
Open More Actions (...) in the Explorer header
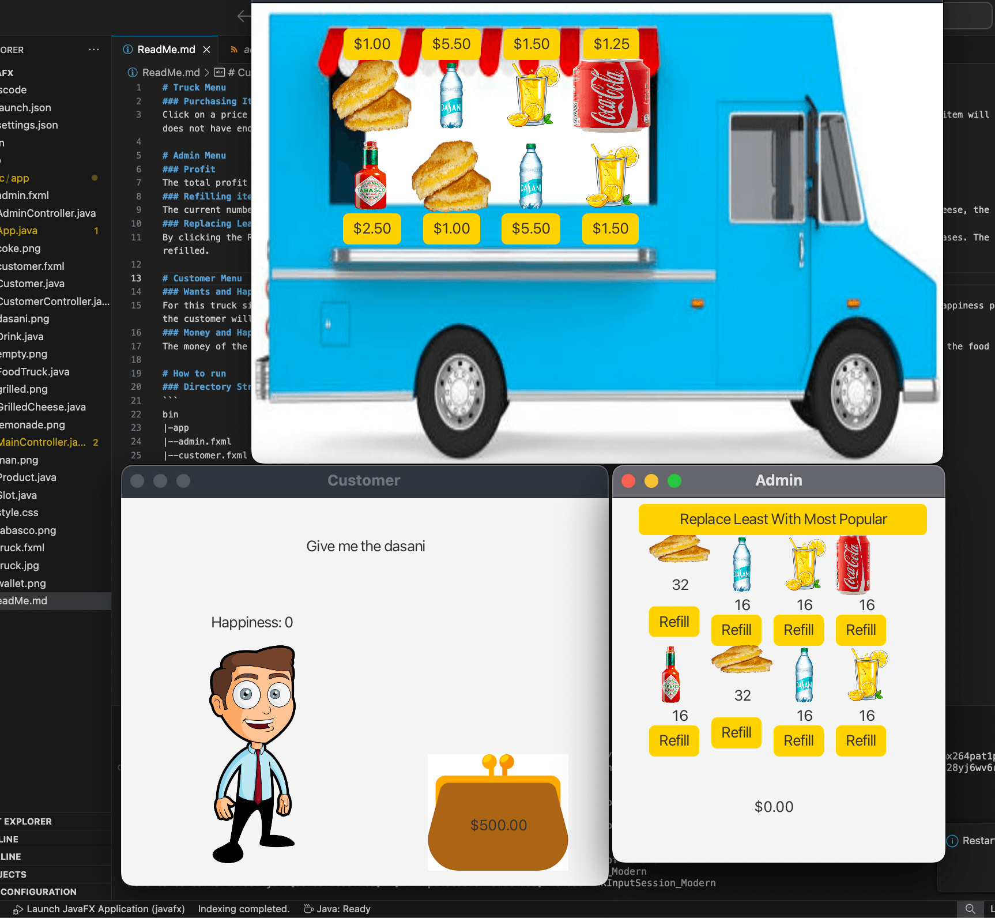click(94, 50)
